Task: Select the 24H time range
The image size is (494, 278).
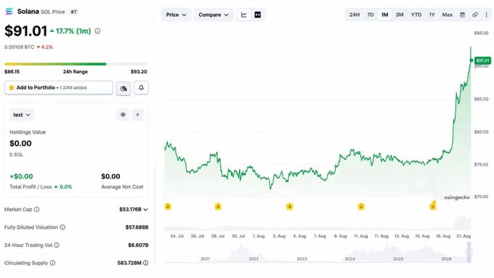Action: [x=355, y=15]
